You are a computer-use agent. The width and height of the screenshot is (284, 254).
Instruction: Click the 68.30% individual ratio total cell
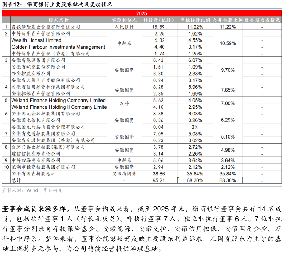coord(195,180)
